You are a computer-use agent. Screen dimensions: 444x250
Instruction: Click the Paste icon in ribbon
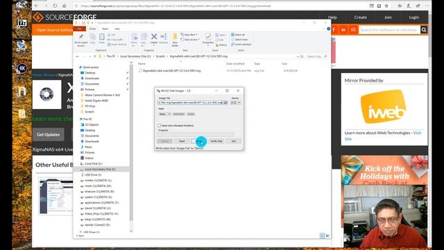click(102, 39)
